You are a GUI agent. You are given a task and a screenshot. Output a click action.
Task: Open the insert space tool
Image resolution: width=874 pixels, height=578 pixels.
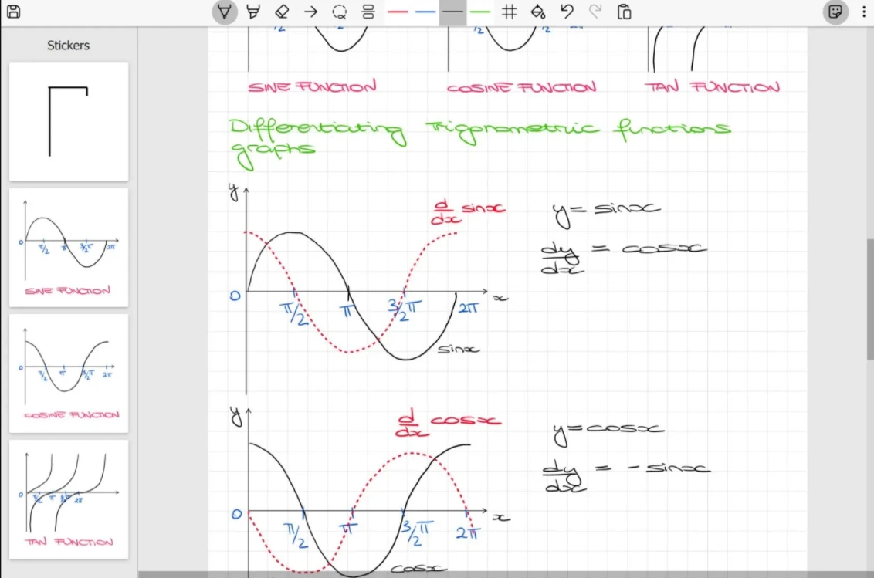[x=368, y=12]
